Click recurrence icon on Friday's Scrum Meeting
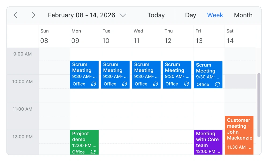Viewport: 268px width, 161px height. coord(217,85)
